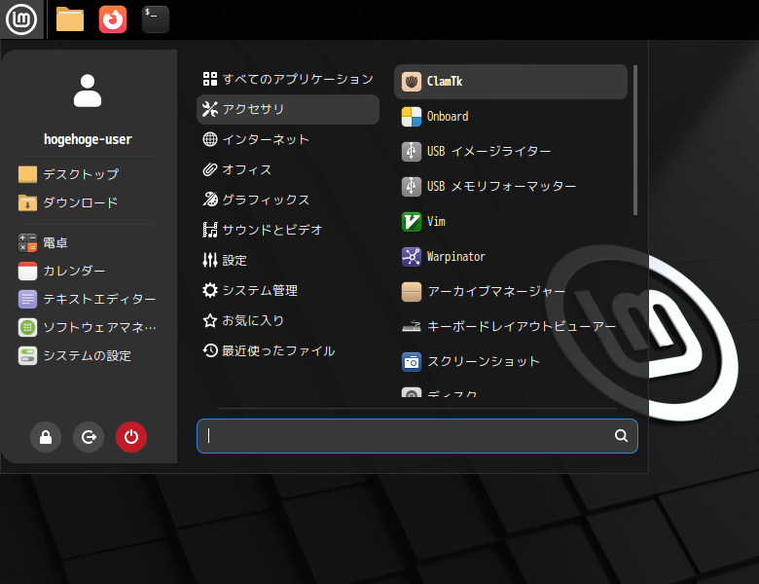Open USB イメージライター
759x584 pixels.
point(511,152)
